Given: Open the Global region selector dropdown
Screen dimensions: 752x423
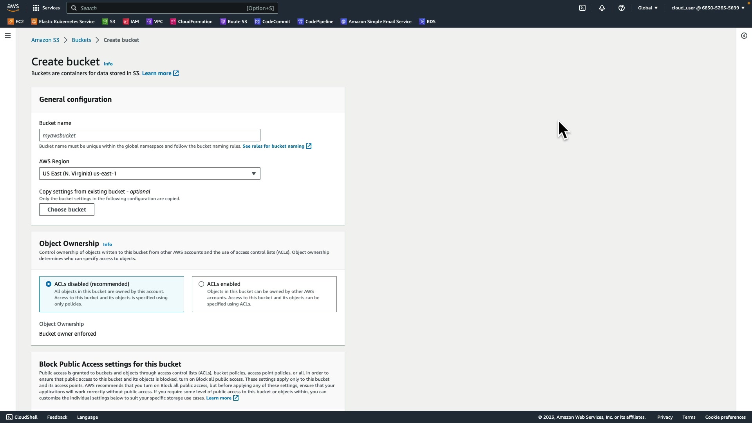Looking at the screenshot, I should click(648, 8).
